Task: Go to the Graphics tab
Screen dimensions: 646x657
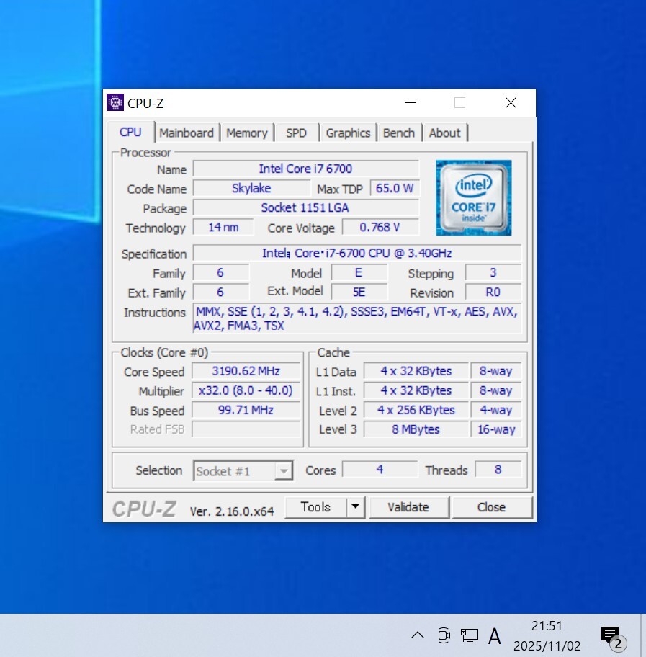Action: point(348,133)
